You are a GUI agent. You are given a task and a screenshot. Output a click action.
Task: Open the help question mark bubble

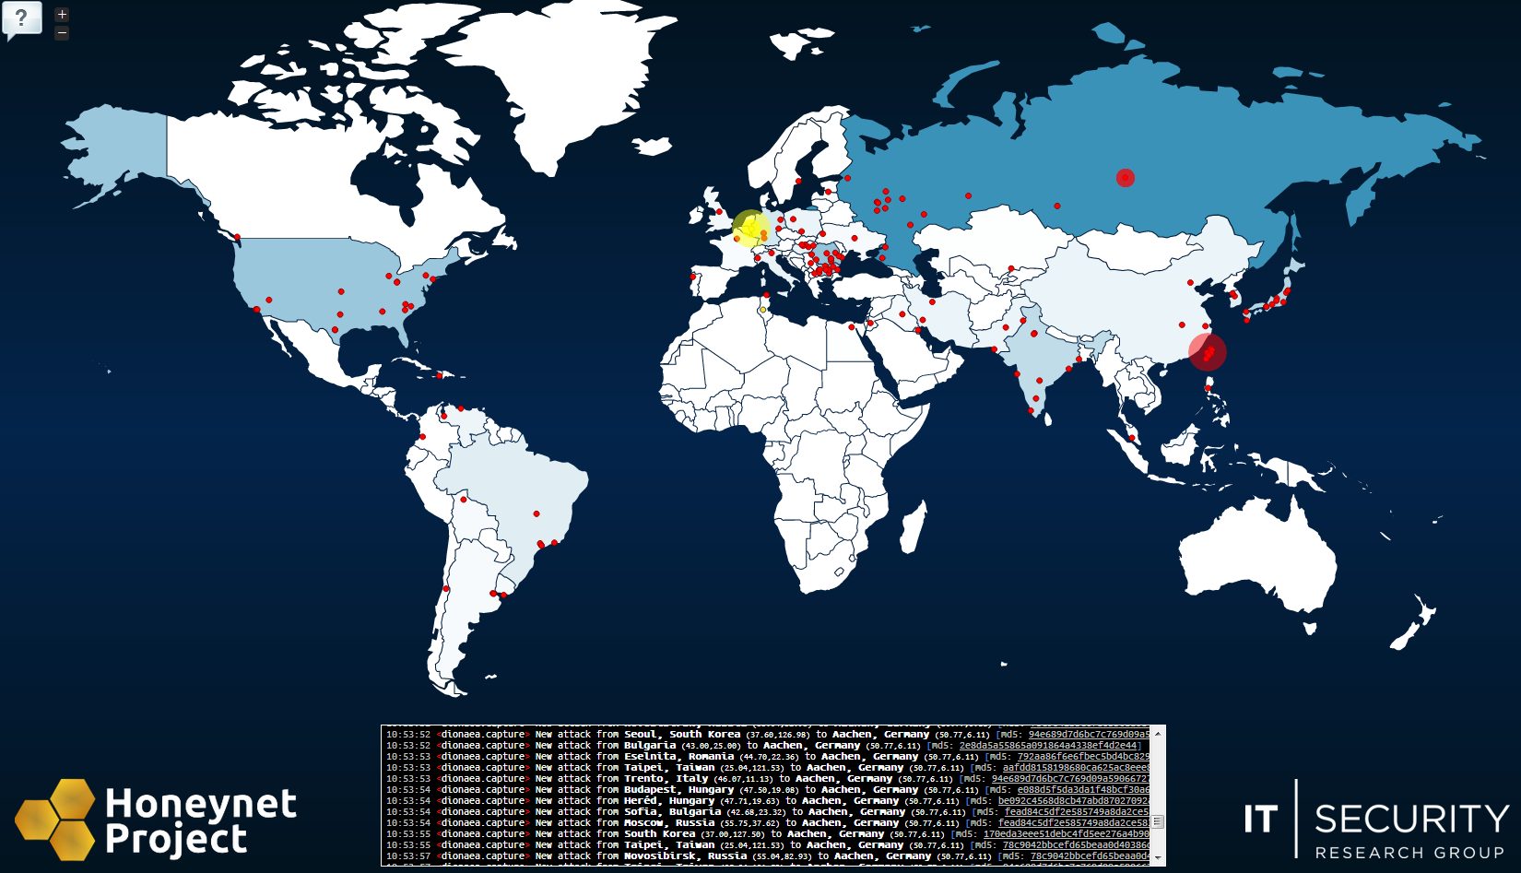[21, 18]
